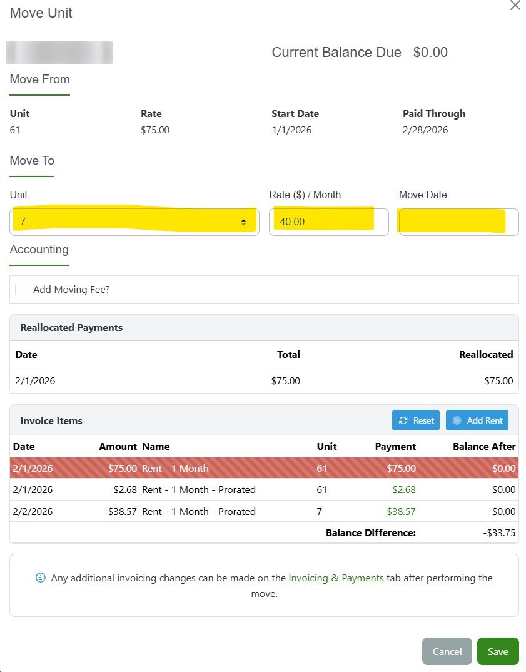Close the Move Unit dialog with the X icon
This screenshot has width=526, height=672.
pos(515,6)
